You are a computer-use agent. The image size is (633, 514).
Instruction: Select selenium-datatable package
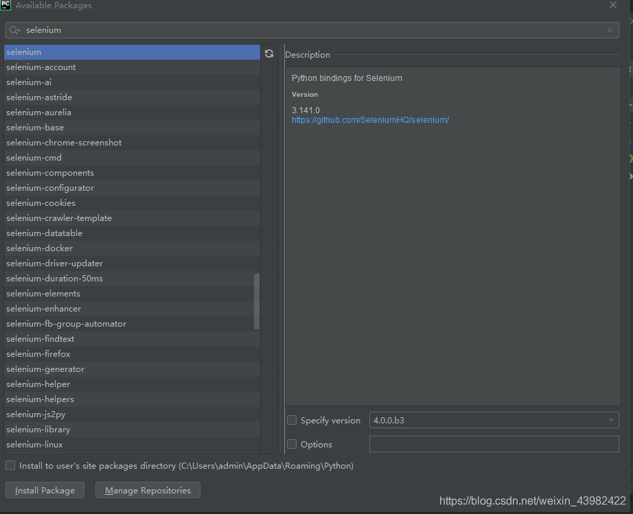click(x=132, y=233)
